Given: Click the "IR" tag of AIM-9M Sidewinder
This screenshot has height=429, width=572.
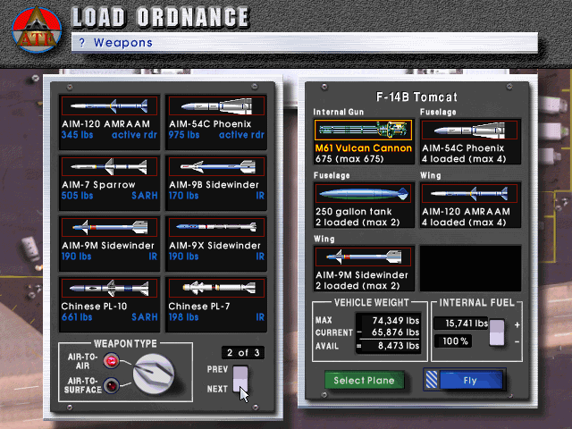Looking at the screenshot, I should (x=153, y=257).
